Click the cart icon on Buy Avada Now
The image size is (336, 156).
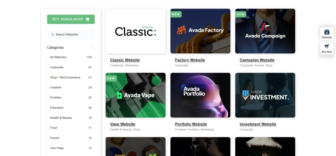pyautogui.click(x=87, y=19)
